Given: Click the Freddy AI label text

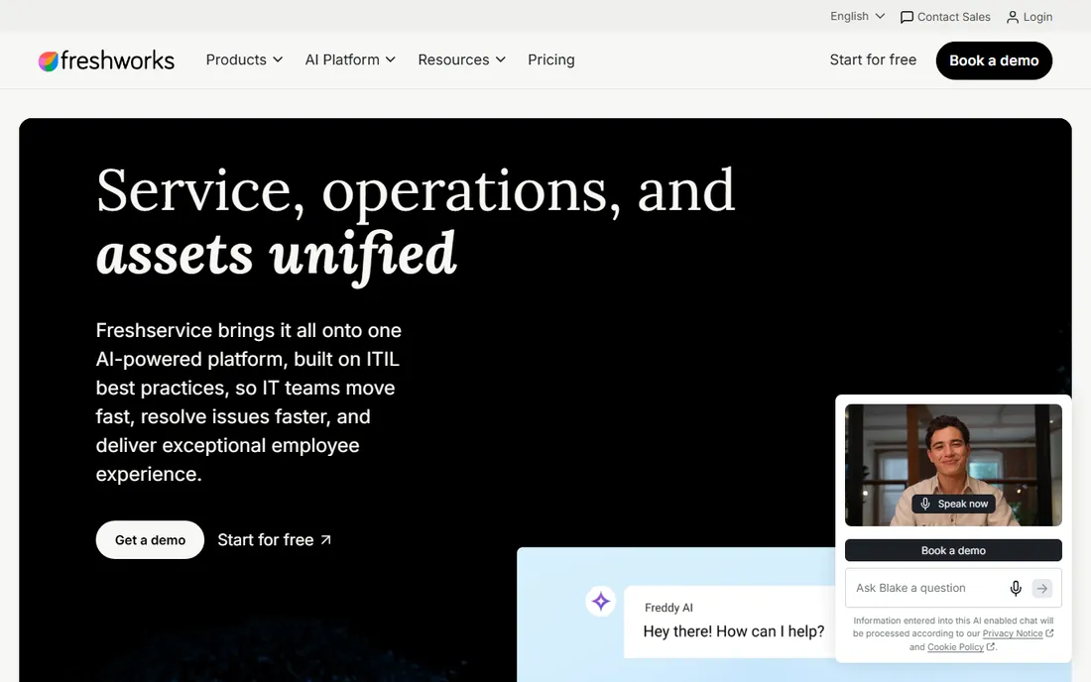Looking at the screenshot, I should [668, 608].
